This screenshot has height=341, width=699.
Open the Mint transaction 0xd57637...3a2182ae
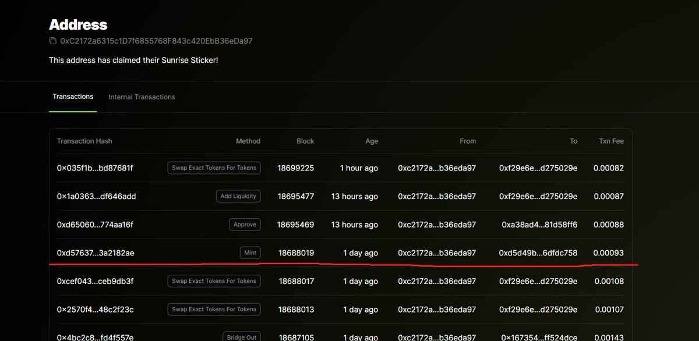tap(96, 253)
